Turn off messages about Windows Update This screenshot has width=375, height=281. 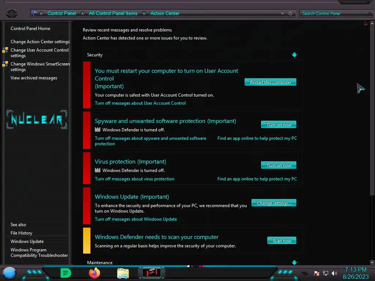pyautogui.click(x=136, y=219)
